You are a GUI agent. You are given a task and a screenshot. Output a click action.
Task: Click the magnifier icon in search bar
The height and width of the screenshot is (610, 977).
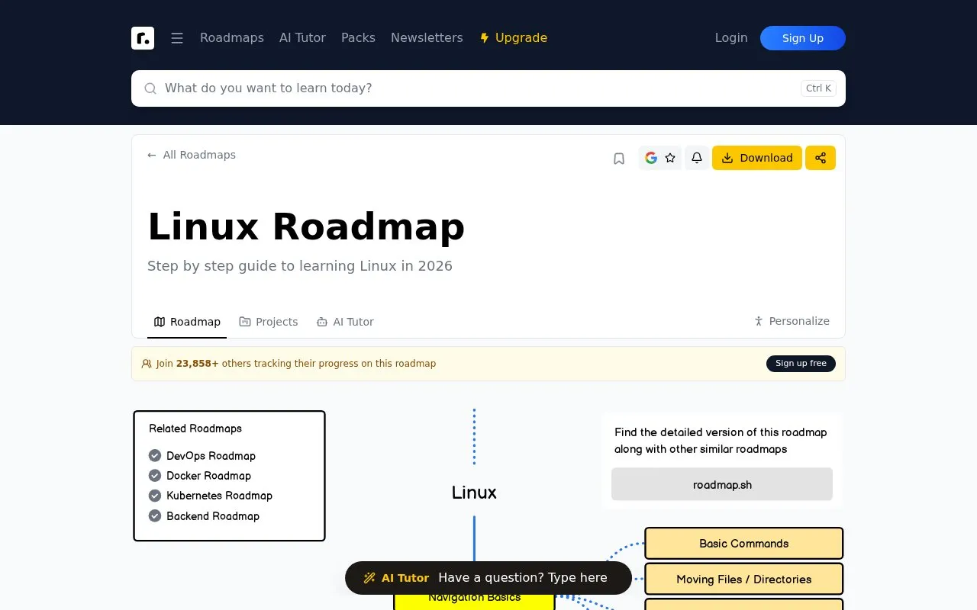pos(150,88)
